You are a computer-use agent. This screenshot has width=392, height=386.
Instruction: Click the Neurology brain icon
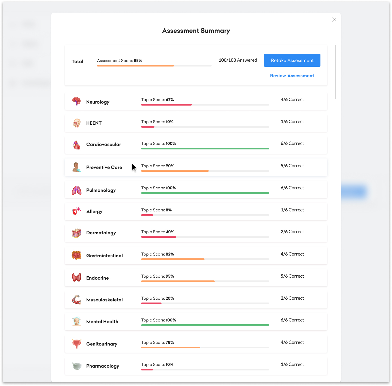[x=76, y=101]
